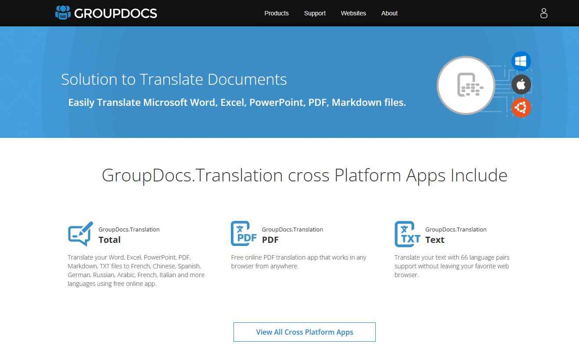The width and height of the screenshot is (579, 354).
Task: Click the Translation PDF app icon
Action: [244, 234]
